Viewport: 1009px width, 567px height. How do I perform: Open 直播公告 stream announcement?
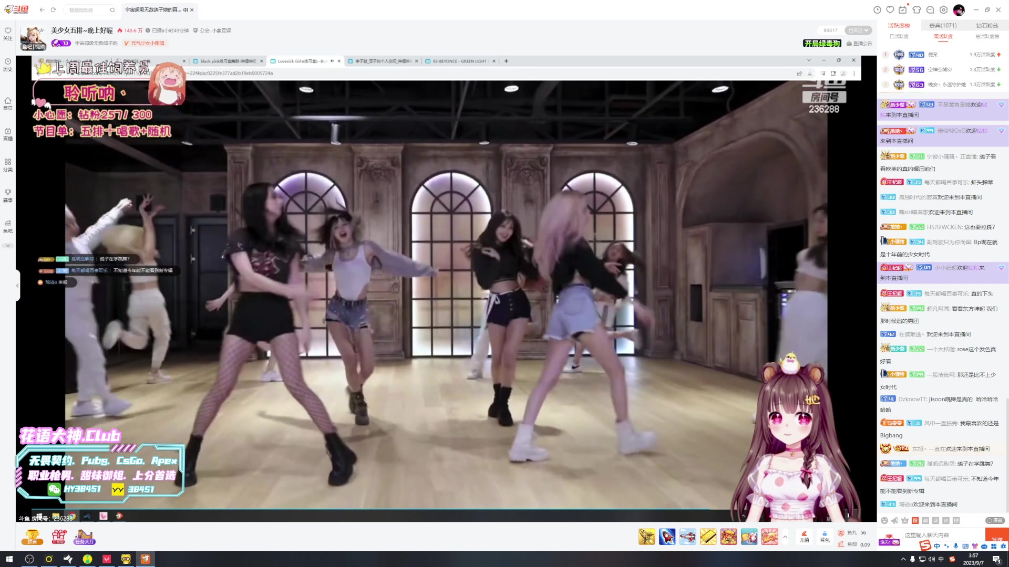coord(859,44)
